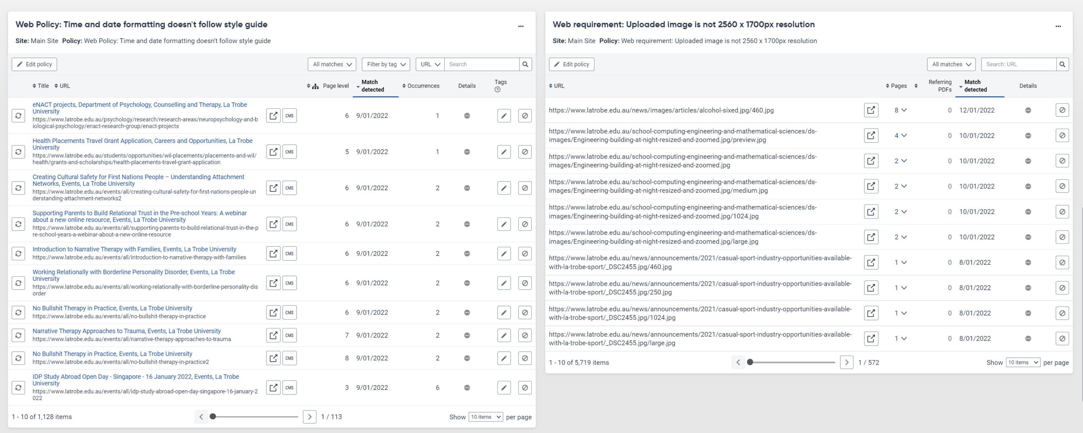Open CMS for Narrative Therapy Approaches row

(x=289, y=336)
